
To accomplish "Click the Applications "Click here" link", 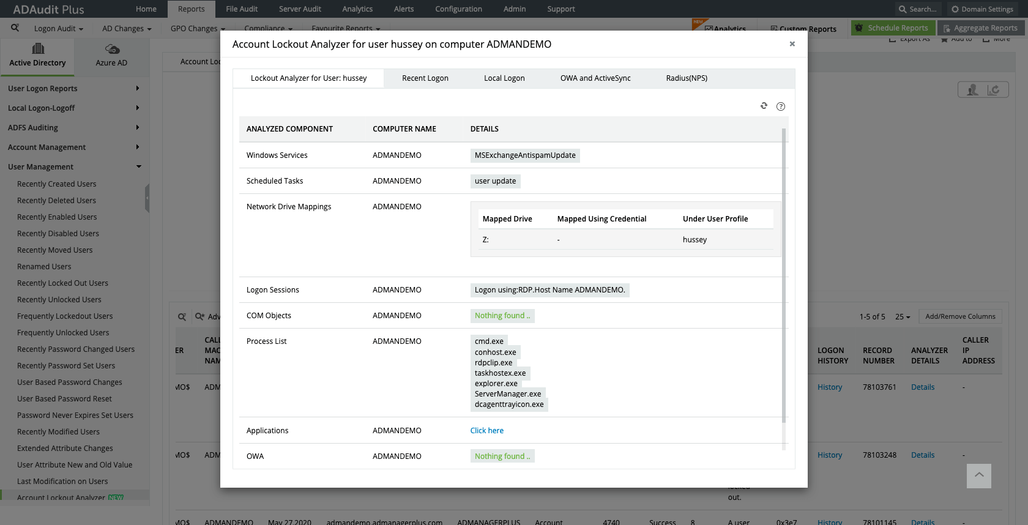I will (x=487, y=431).
